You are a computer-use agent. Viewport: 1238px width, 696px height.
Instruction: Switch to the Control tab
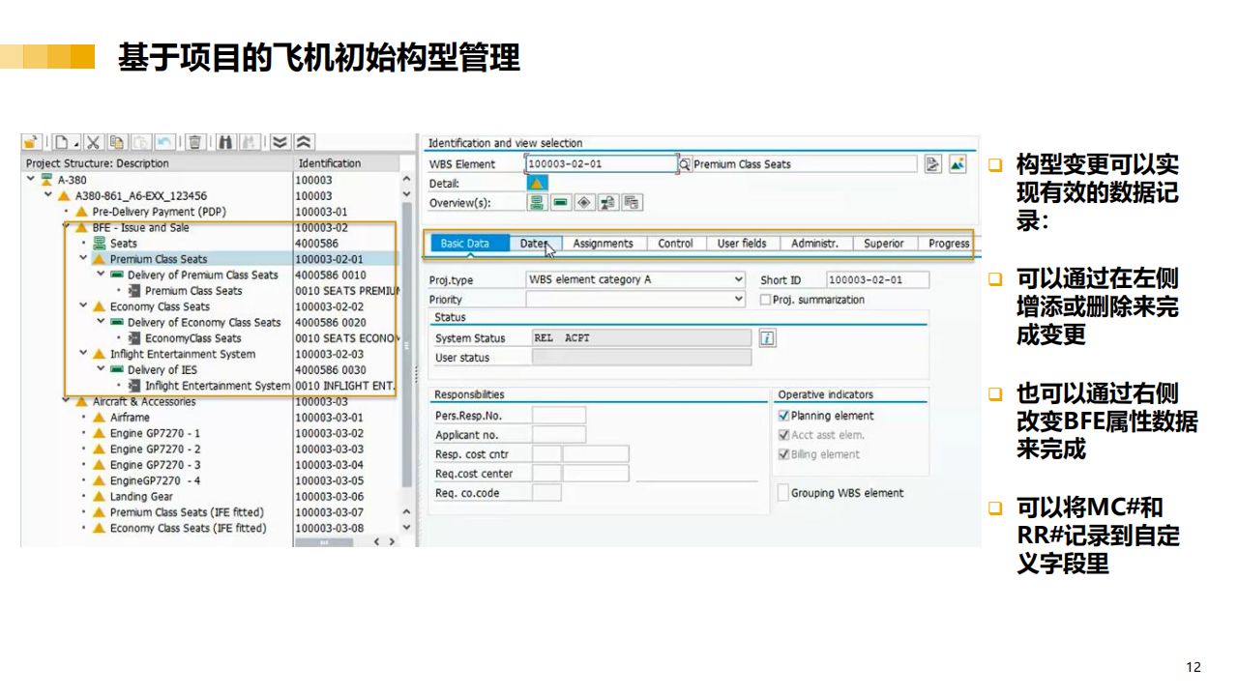[x=675, y=244]
